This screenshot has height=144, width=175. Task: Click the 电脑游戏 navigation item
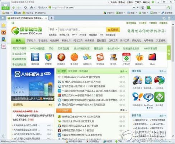(x=55, y=41)
